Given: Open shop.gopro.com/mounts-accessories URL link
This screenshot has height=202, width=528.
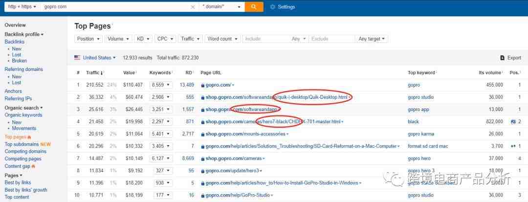Looking at the screenshot, I should click(245, 134).
